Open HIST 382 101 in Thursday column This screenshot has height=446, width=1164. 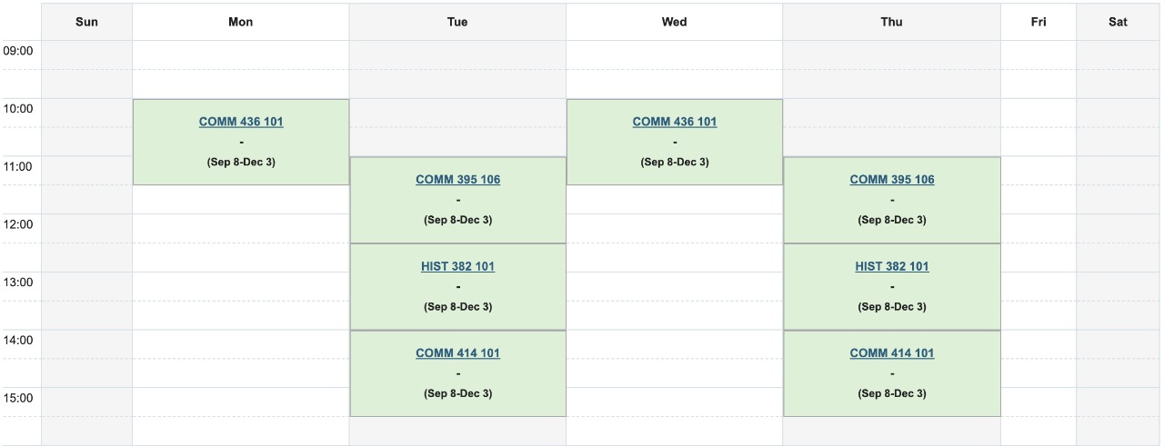[892, 266]
